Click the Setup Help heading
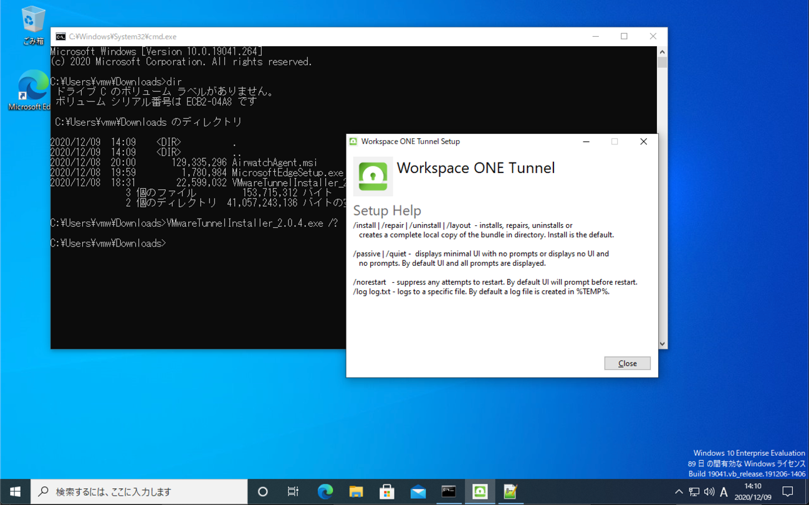 tap(387, 210)
